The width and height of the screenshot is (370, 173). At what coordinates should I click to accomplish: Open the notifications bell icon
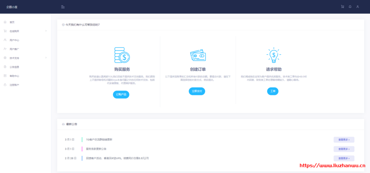(350, 7)
